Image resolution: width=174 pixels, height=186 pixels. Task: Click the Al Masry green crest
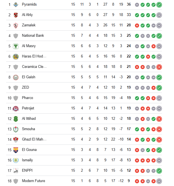pos(16,46)
